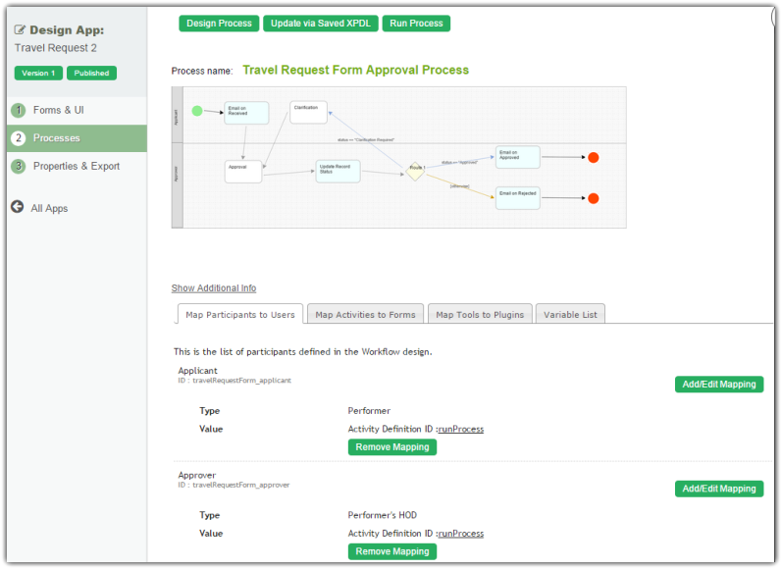Viewport: 782px width, 569px height.
Task: Select the Email on Received activity box
Action: click(245, 112)
